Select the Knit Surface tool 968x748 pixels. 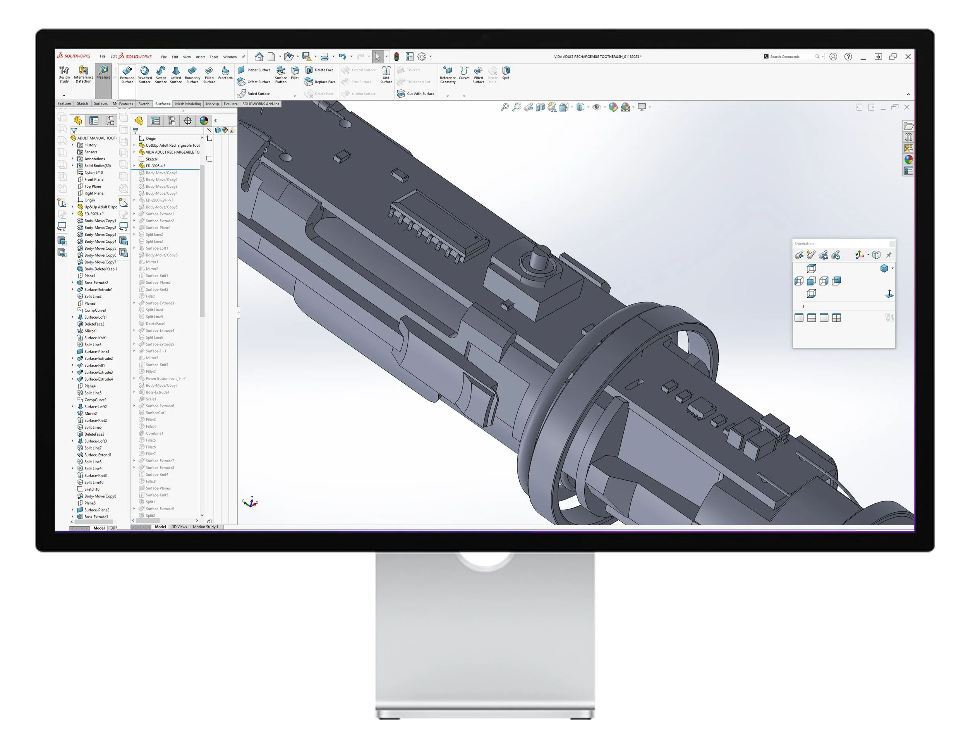click(x=386, y=75)
